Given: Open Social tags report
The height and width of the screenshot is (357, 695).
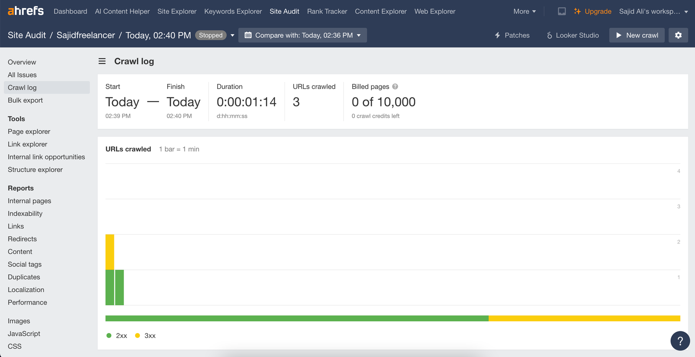Looking at the screenshot, I should [25, 264].
